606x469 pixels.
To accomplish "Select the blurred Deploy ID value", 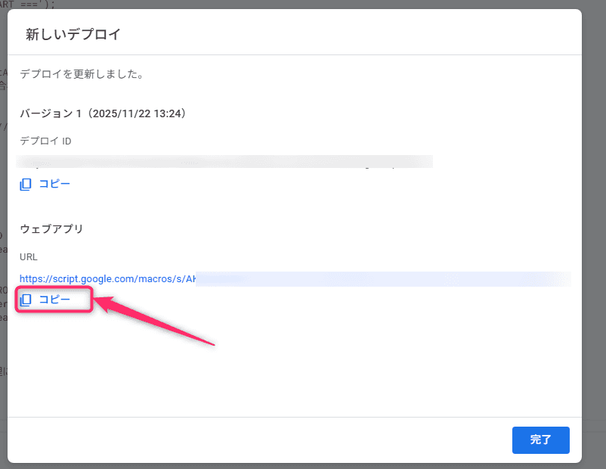I will pyautogui.click(x=224, y=162).
